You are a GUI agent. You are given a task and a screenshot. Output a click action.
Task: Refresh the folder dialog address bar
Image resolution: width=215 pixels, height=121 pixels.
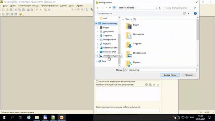pyautogui.click(x=160, y=8)
